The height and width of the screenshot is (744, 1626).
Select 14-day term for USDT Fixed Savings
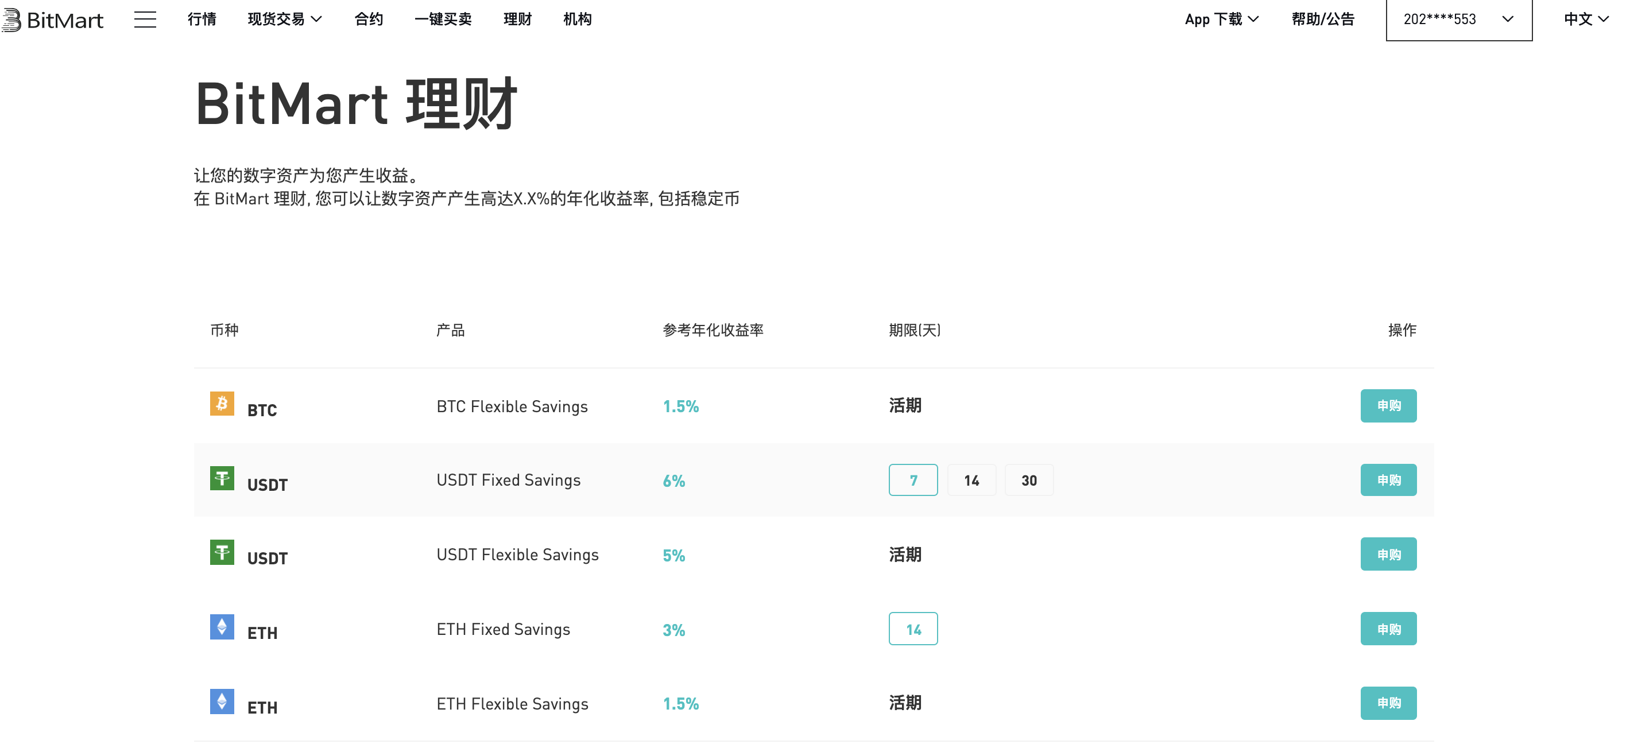[971, 480]
